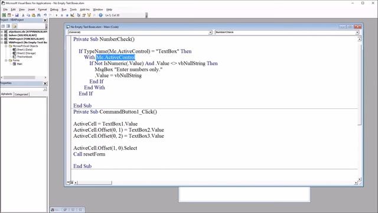Click View Code in Project panel

3,26
